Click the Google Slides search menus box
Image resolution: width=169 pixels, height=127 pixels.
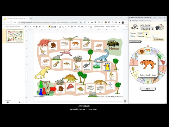[x=14, y=27]
